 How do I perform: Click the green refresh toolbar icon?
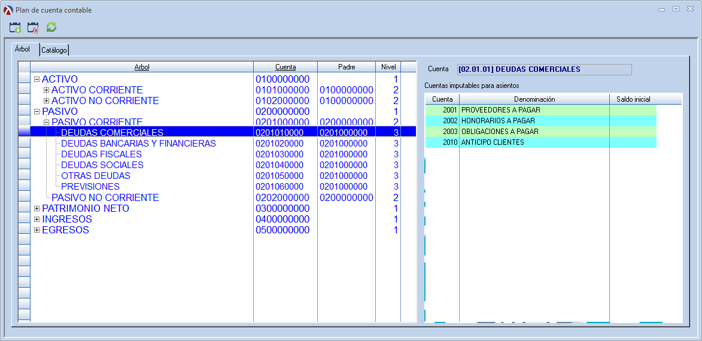click(x=51, y=28)
